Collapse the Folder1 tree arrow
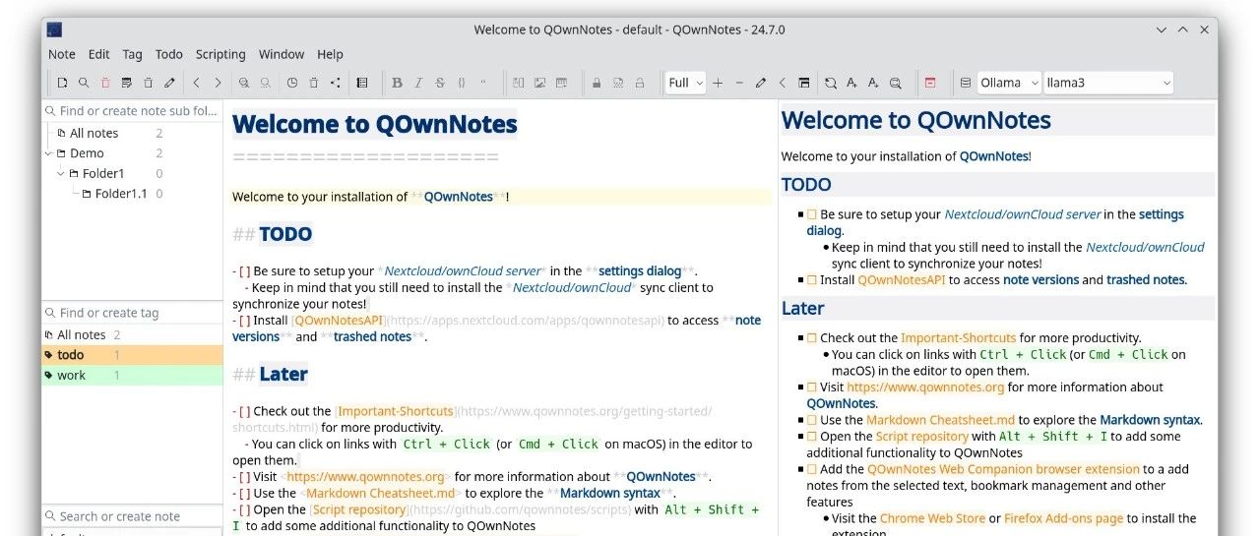The image size is (1260, 536). [60, 174]
